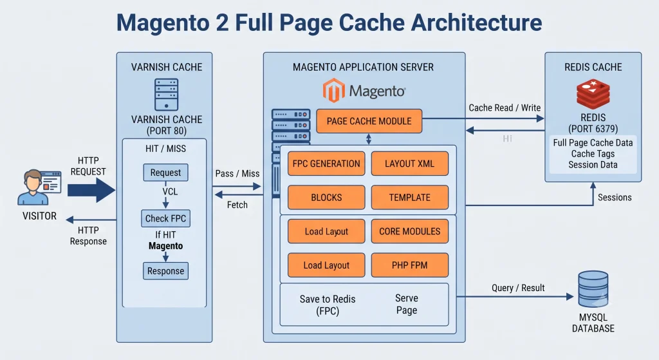Click the diagram title Magento 2 Full Page Cache Architecture
This screenshot has height=360, width=659.
(329, 23)
